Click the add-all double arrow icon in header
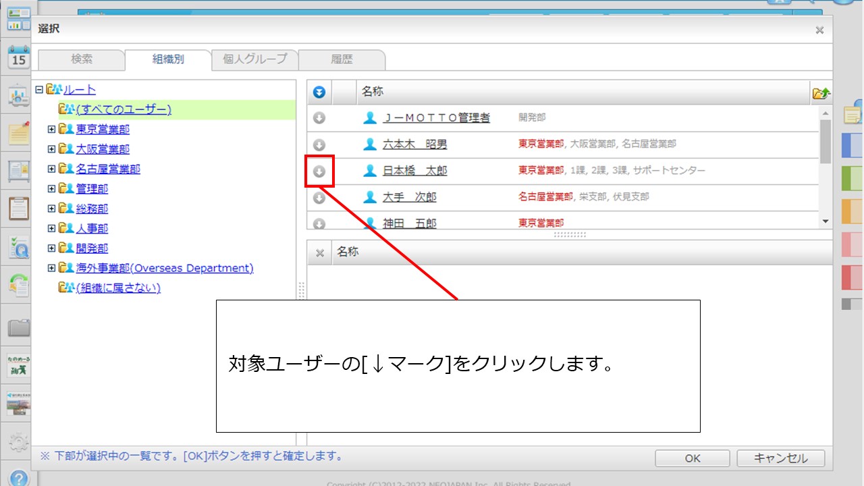Viewport: 864px width, 486px height. click(319, 92)
